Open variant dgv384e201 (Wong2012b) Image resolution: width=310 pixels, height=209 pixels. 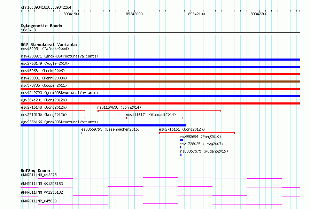click(44, 100)
